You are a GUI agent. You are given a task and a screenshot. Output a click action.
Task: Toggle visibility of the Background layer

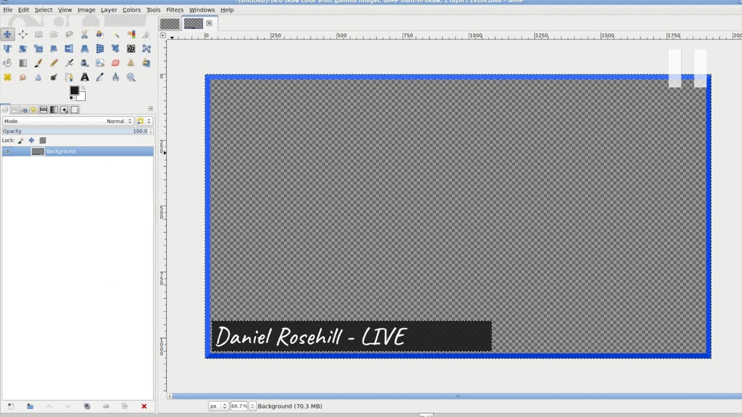pyautogui.click(x=7, y=151)
